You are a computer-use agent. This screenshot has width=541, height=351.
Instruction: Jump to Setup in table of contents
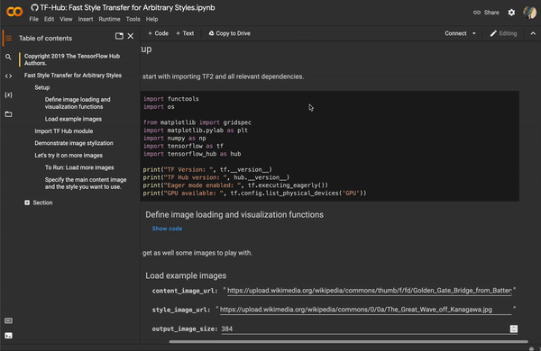click(42, 87)
